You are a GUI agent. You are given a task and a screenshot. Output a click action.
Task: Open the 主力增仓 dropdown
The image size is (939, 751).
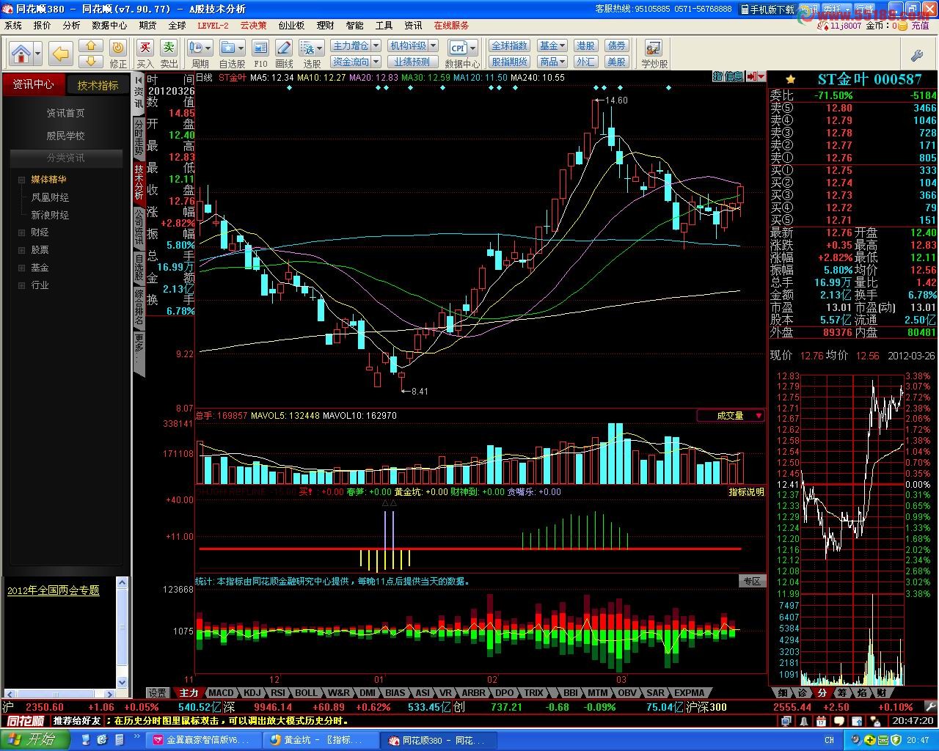(375, 46)
